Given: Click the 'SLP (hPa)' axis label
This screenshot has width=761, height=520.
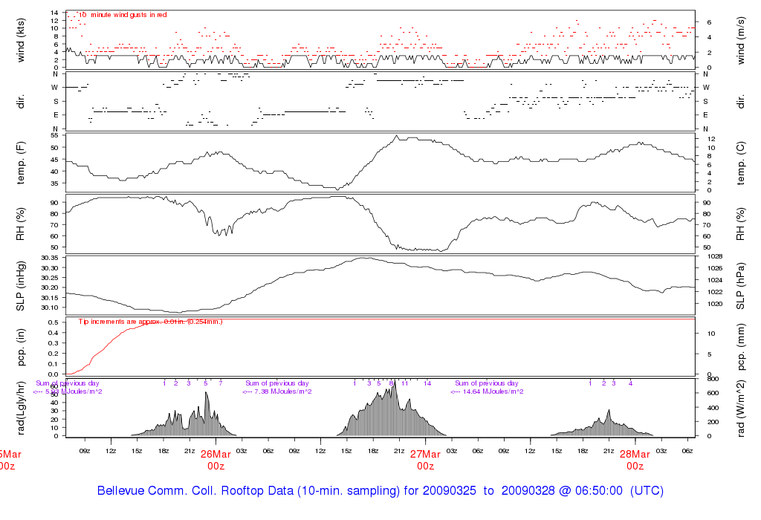Looking at the screenshot, I should point(740,286).
